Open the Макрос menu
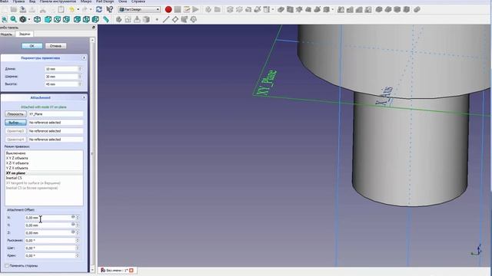Image resolution: width=492 pixels, height=276 pixels. tap(85, 2)
